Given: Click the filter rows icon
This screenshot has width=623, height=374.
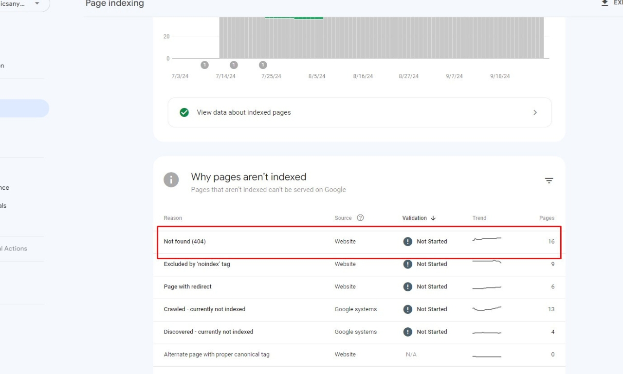Looking at the screenshot, I should point(549,181).
